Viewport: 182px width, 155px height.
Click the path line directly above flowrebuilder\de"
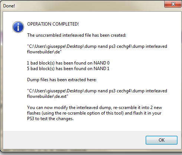[97, 46]
